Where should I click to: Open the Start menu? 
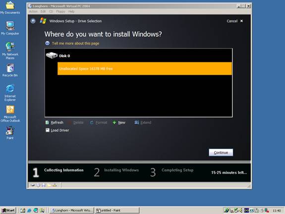click(x=8, y=211)
